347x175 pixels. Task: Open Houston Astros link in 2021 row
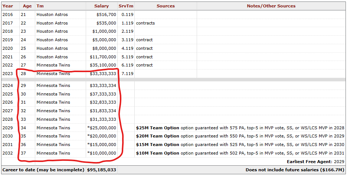point(52,57)
